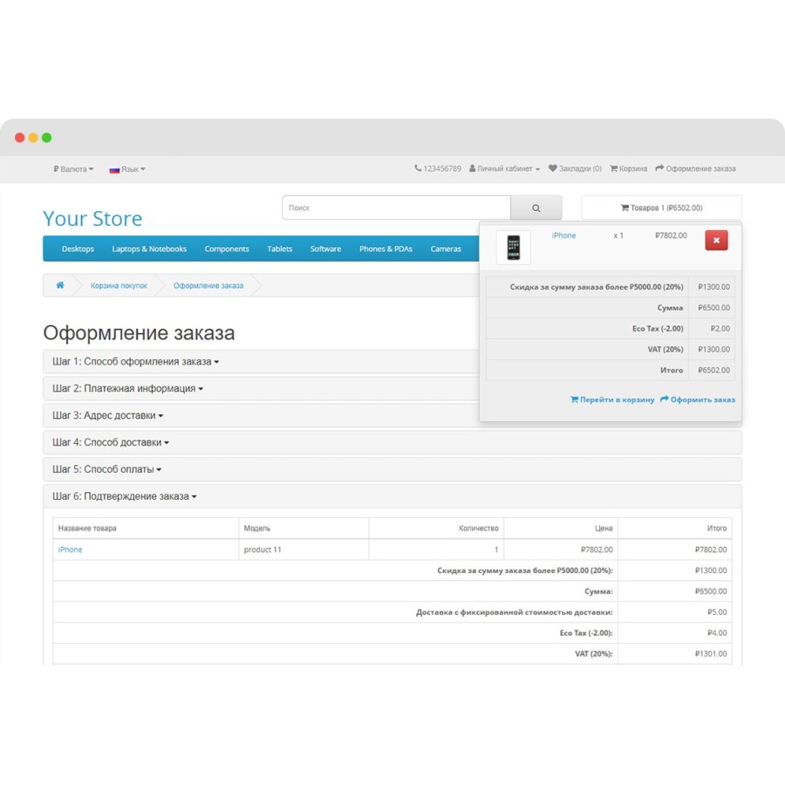Click the 'product 11' model cell

coord(304,549)
